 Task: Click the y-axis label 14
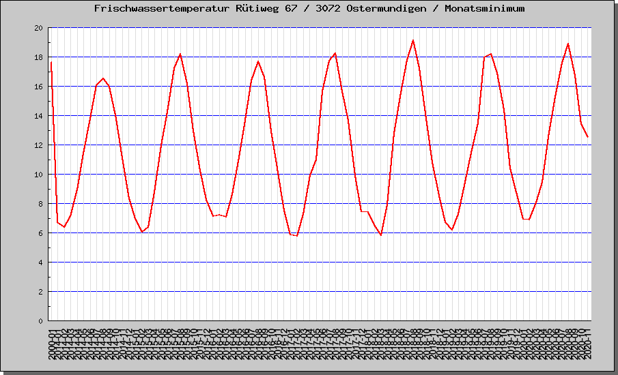pos(39,116)
